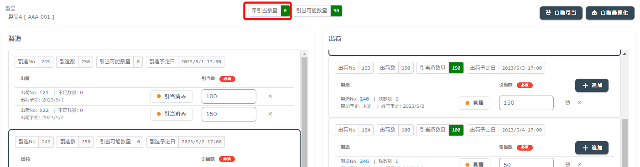Click the 未引当数量 badge showing 0
This screenshot has width=640, height=167.
(x=269, y=10)
